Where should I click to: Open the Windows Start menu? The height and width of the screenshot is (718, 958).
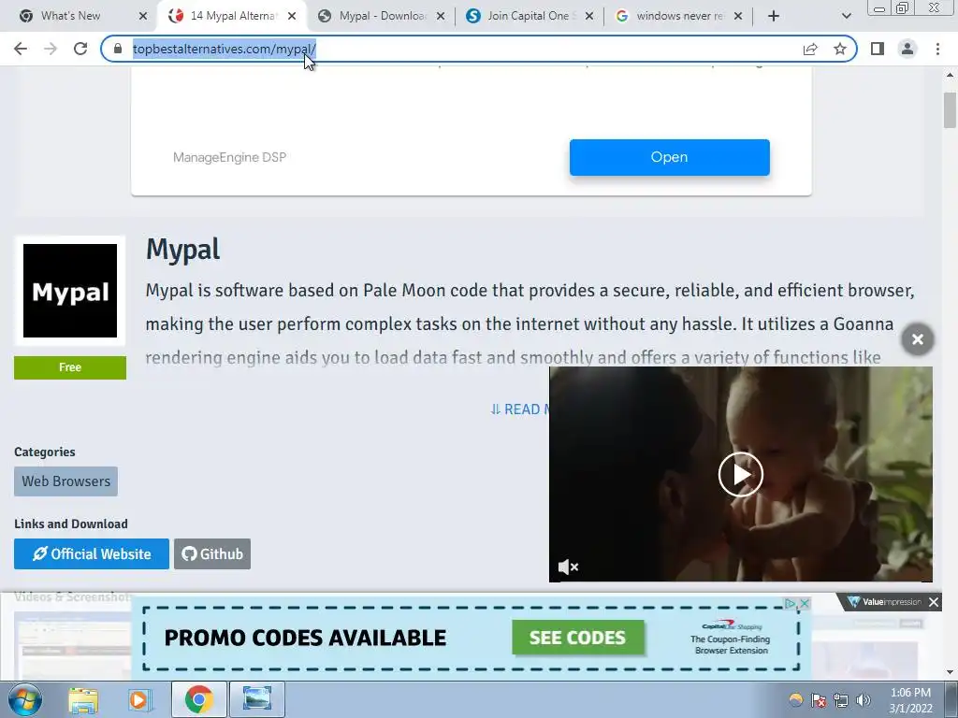(x=25, y=699)
